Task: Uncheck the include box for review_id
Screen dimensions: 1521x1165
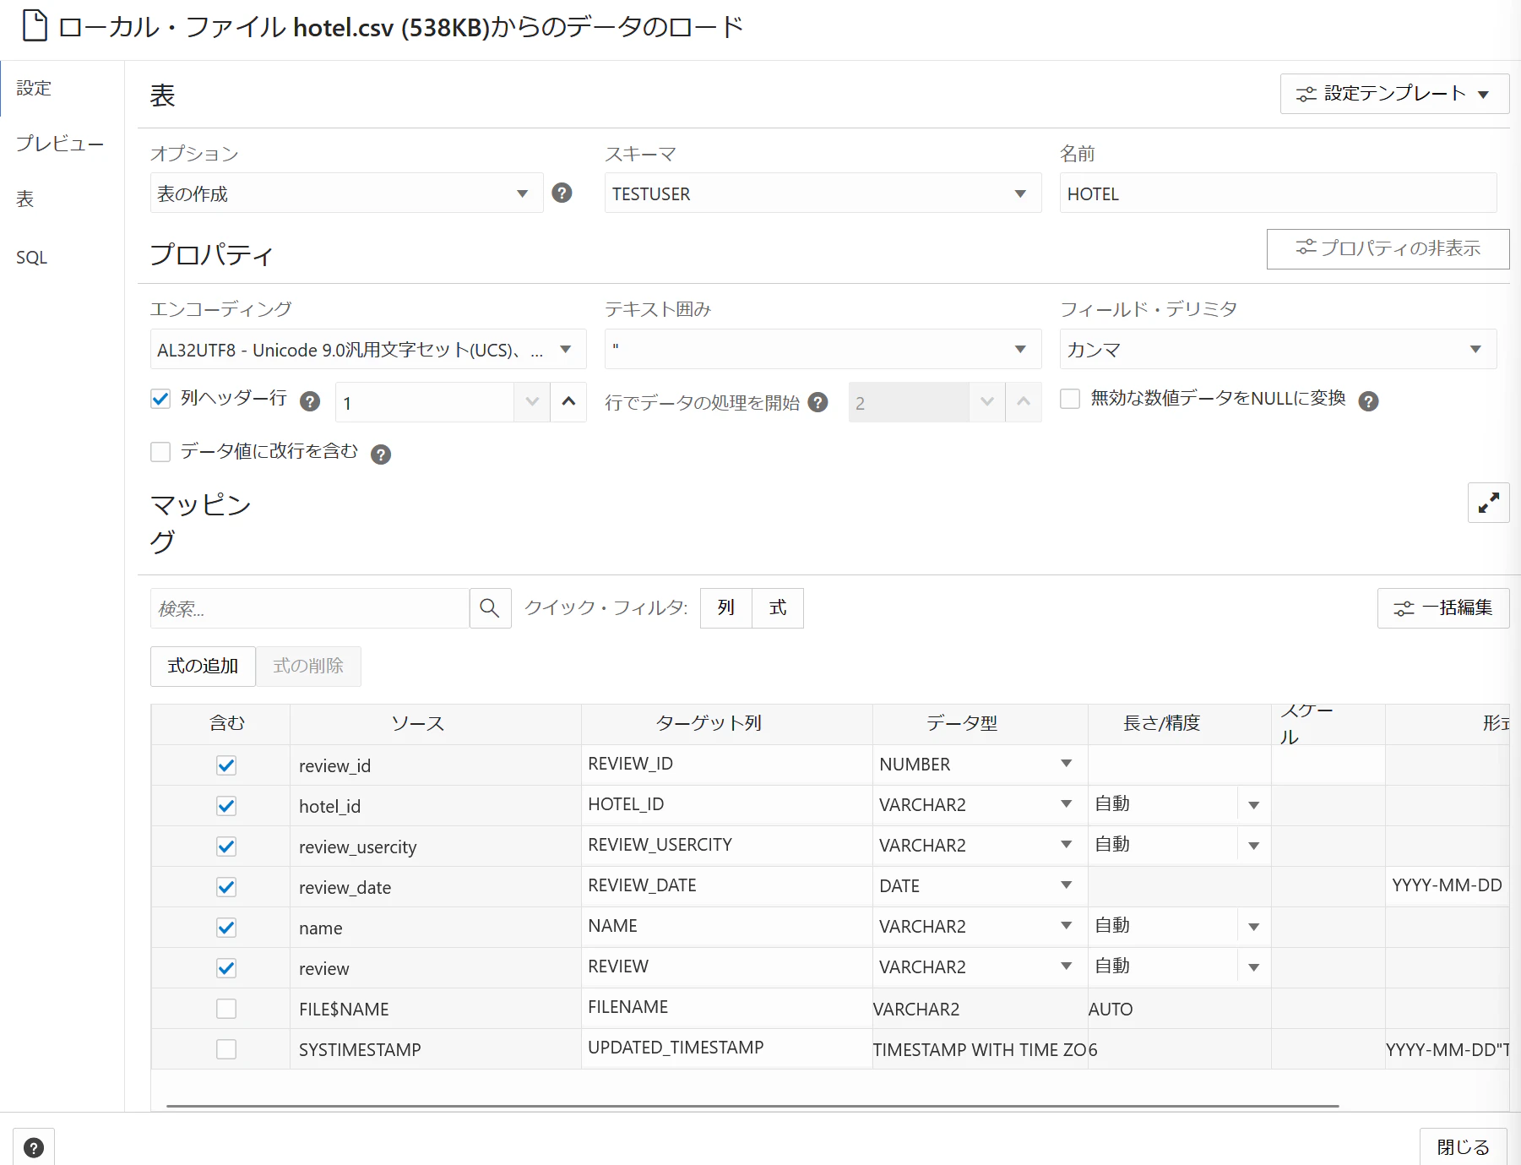Action: (x=226, y=765)
